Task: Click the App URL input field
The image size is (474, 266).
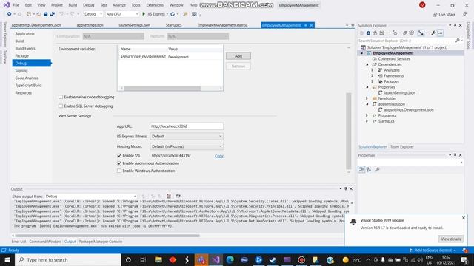Action: tap(187, 126)
